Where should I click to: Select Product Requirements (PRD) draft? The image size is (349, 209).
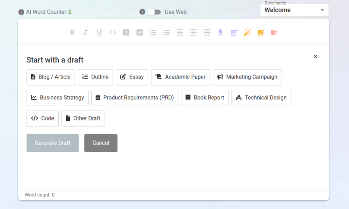pyautogui.click(x=134, y=98)
